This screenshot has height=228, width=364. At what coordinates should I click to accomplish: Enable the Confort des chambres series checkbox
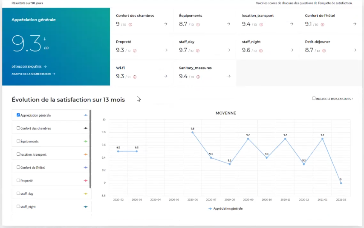tap(18, 128)
